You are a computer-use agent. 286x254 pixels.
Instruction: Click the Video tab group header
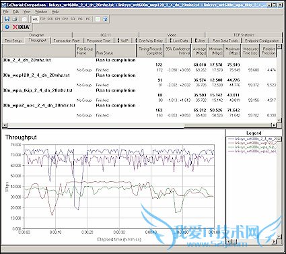(x=172, y=35)
